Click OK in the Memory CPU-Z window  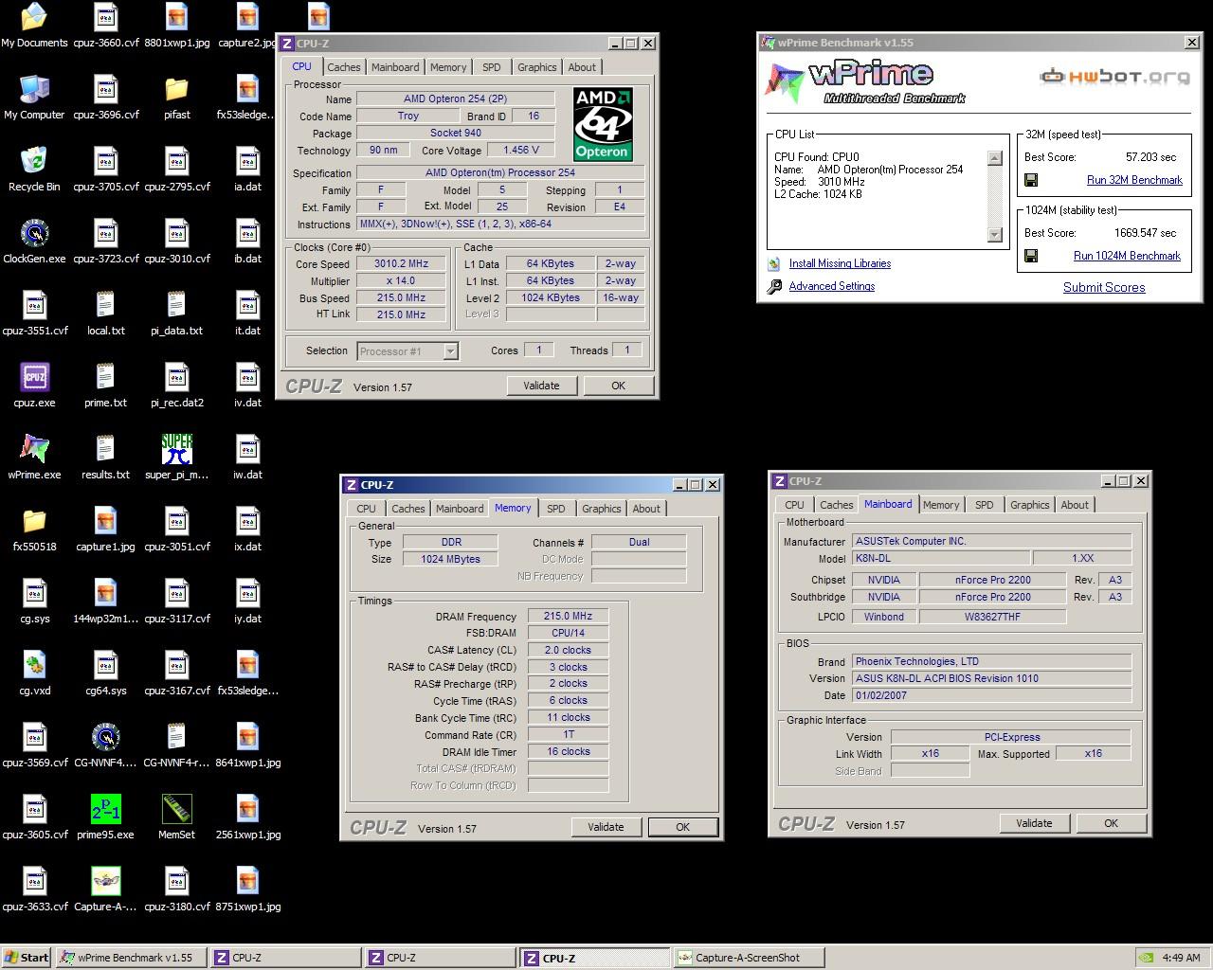coord(682,827)
